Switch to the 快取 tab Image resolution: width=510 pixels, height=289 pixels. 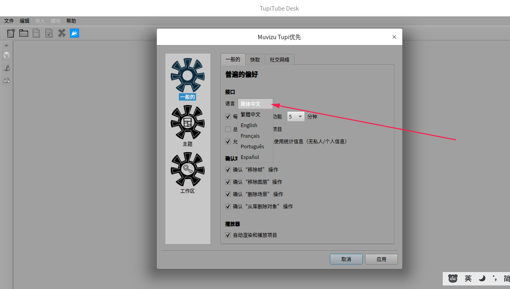[x=255, y=60]
